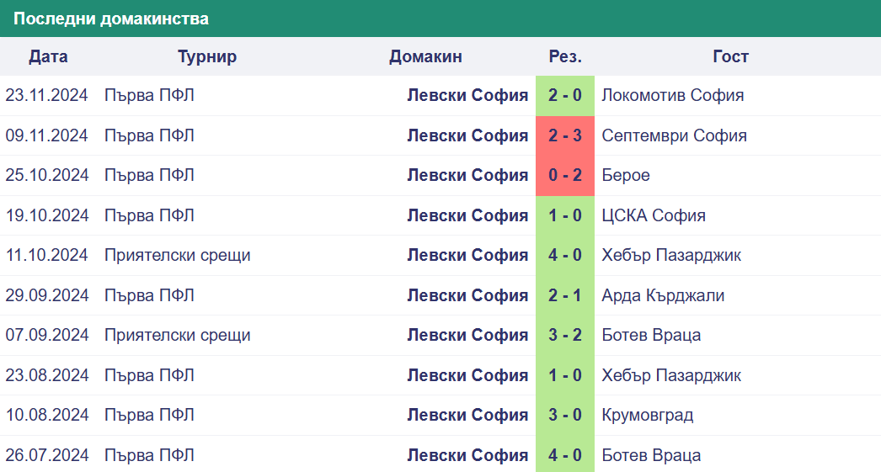Open the Първа ПФЛ tournament on 23.11.2024

pos(149,95)
